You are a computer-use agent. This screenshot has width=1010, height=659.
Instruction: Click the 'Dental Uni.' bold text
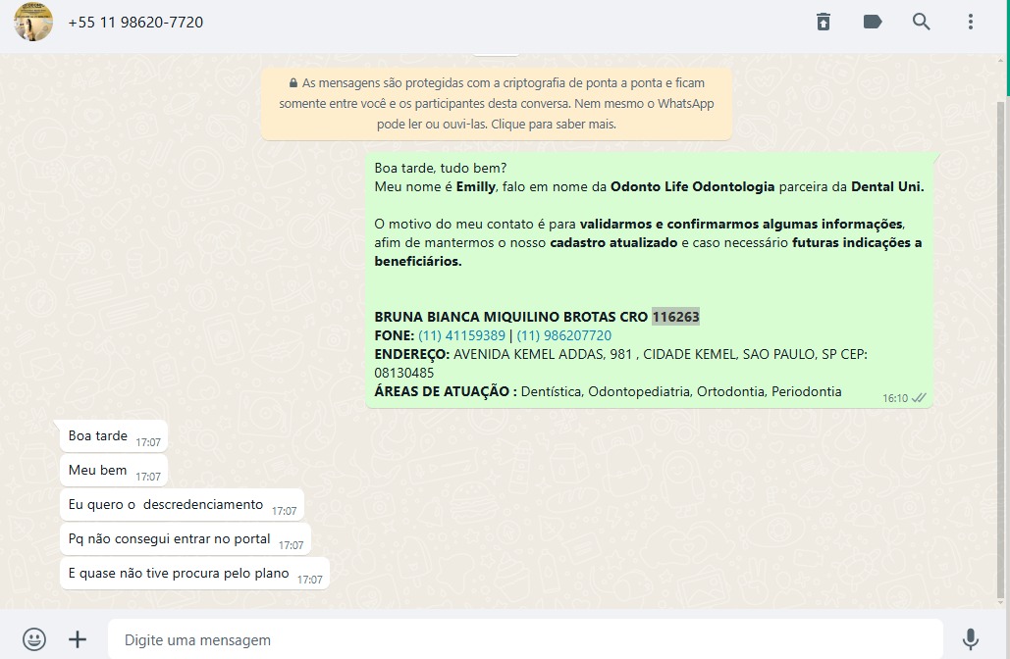(x=887, y=186)
